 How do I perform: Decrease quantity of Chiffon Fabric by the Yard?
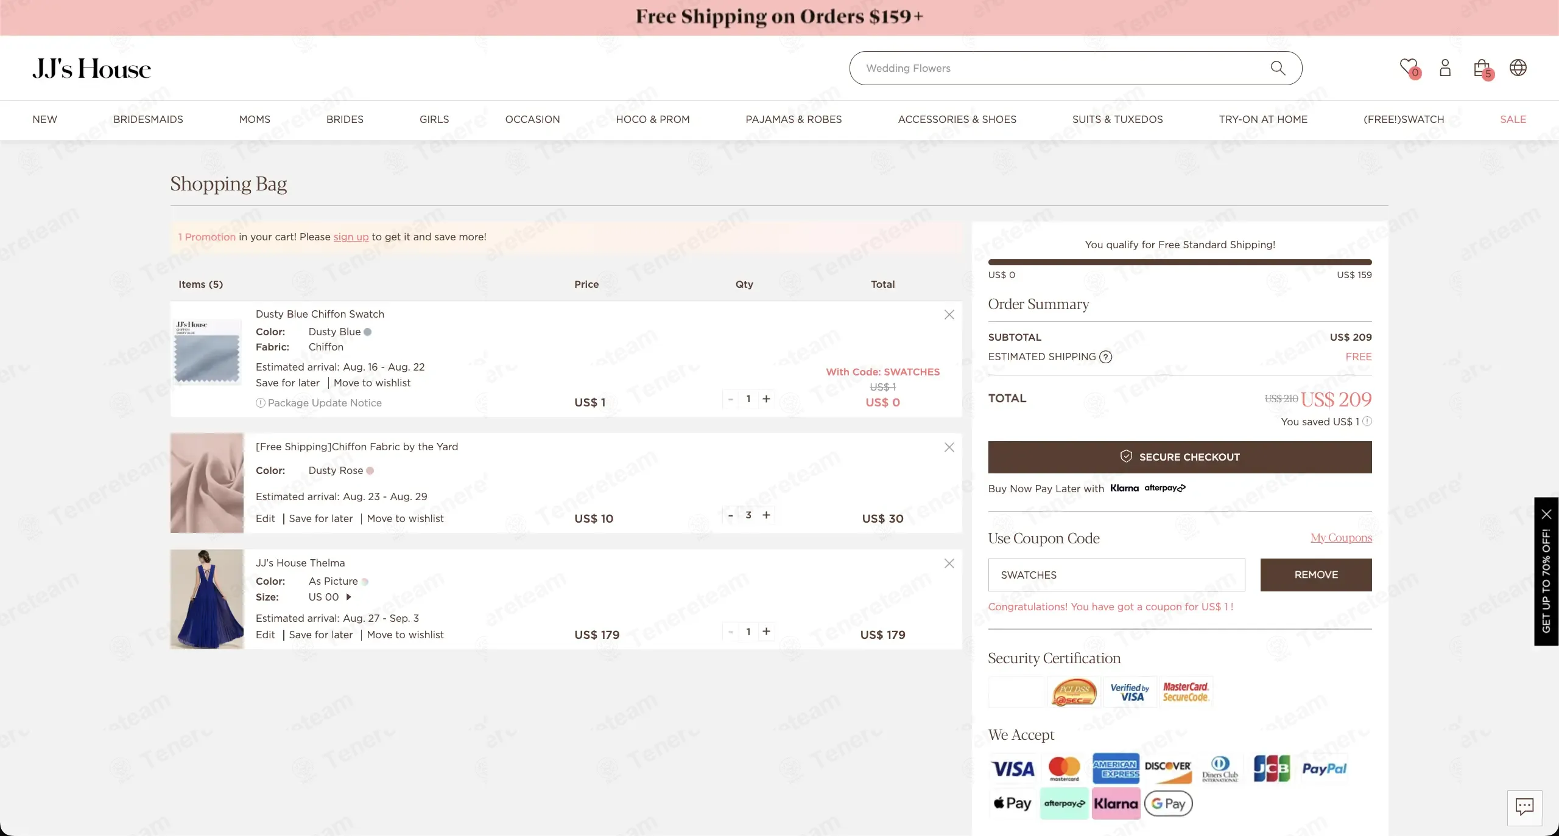click(731, 515)
